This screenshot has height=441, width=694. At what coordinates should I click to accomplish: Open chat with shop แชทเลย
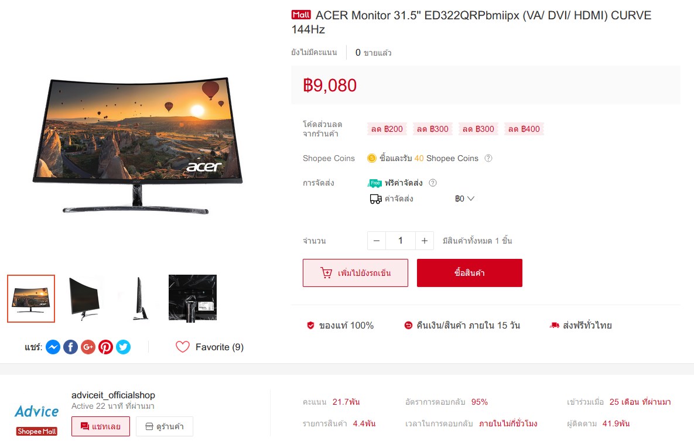(x=101, y=426)
